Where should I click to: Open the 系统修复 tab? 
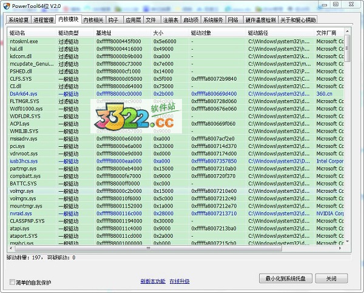click(x=19, y=20)
